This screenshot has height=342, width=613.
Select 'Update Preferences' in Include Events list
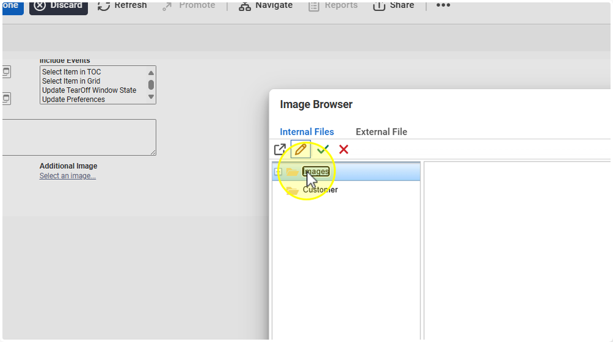click(74, 99)
